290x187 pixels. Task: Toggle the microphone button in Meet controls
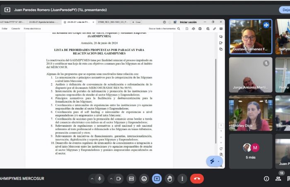(x=99, y=179)
